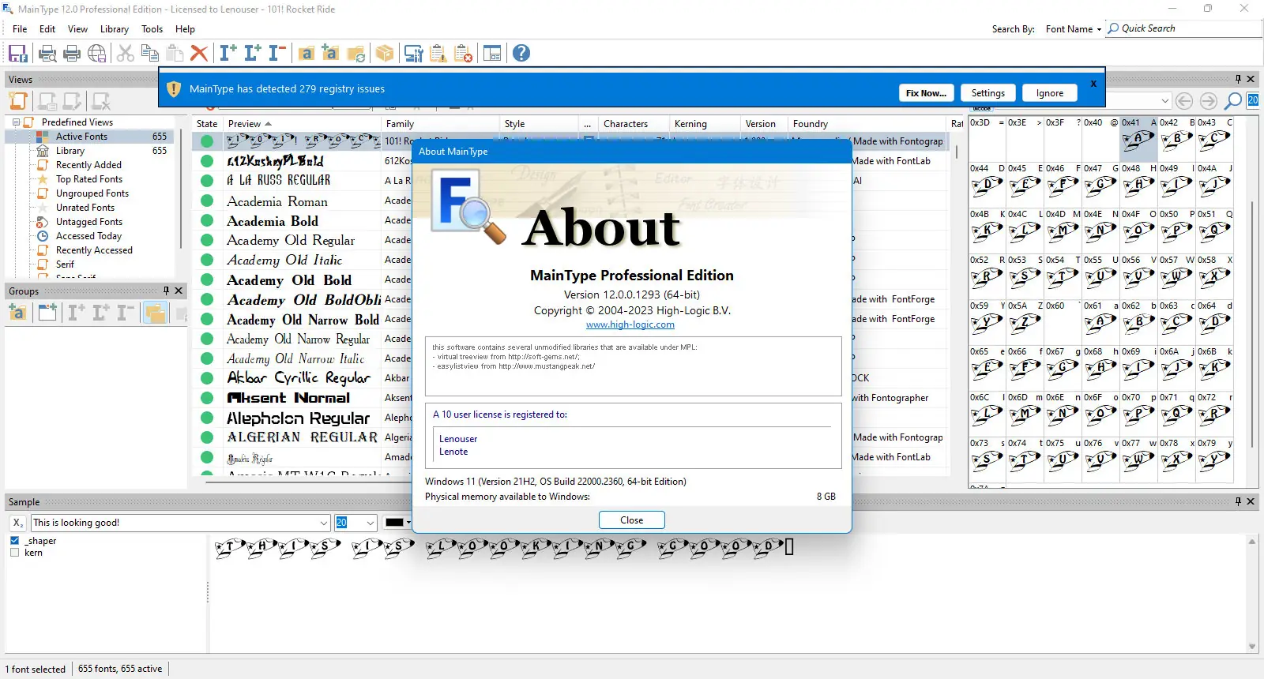Open the sample text dropdown arrow
1264x679 pixels.
(324, 523)
